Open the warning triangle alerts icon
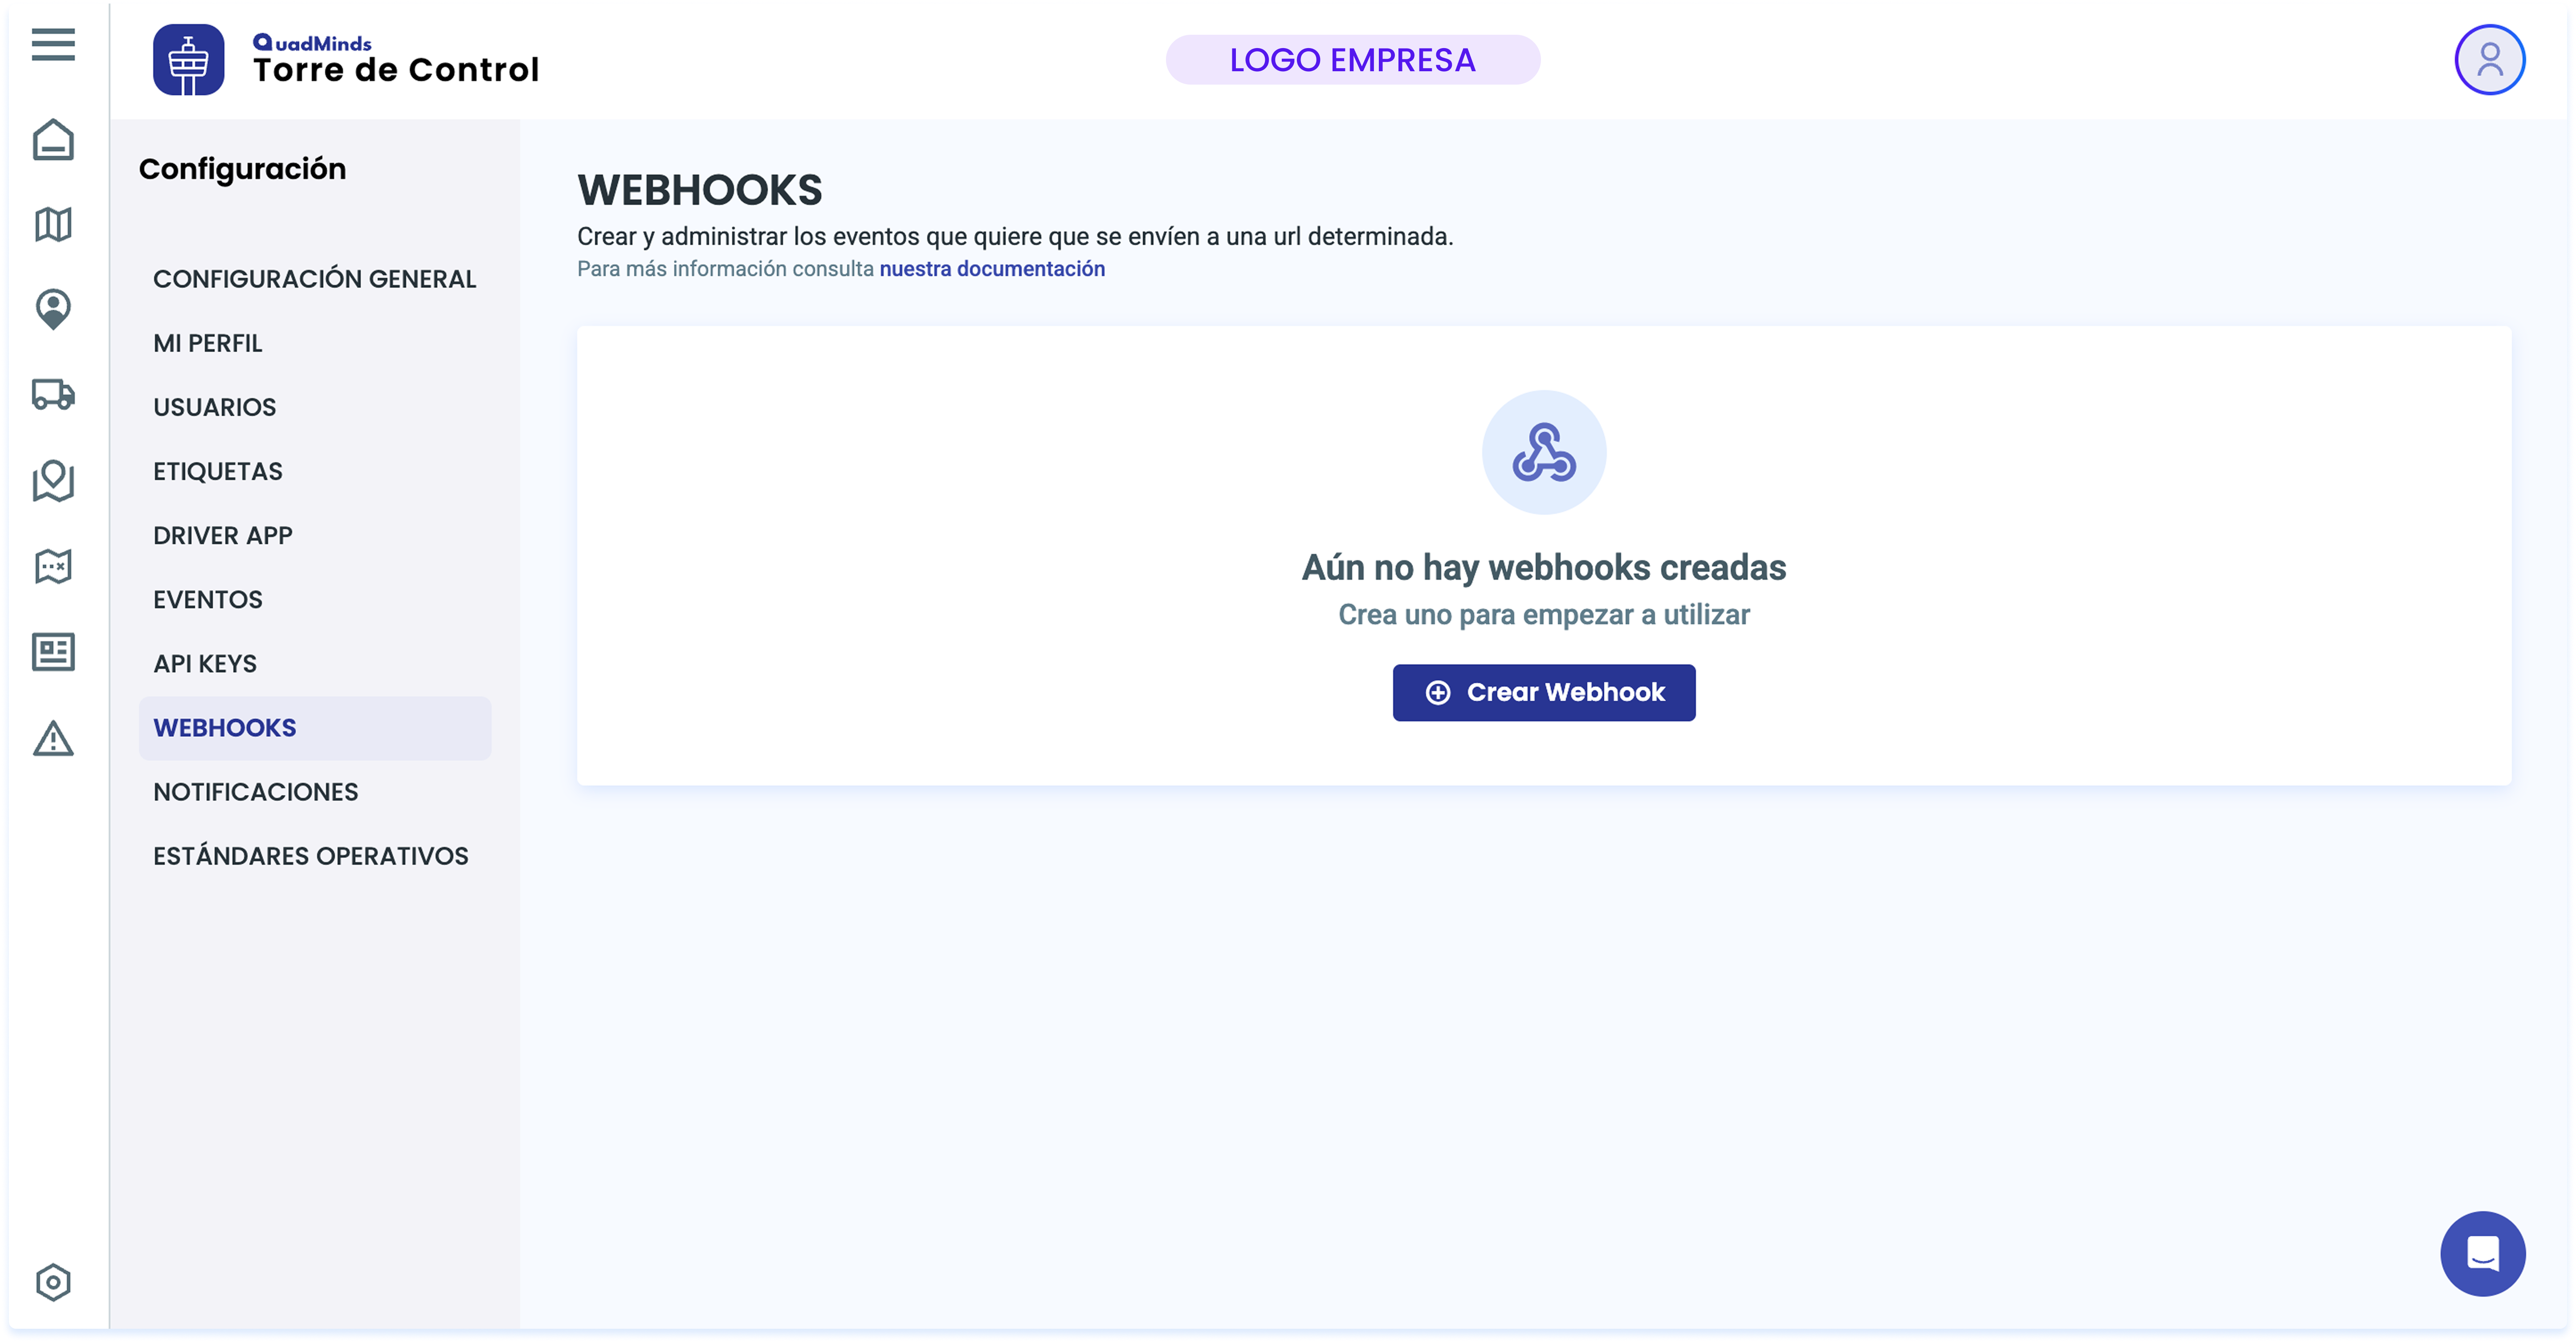 53,739
